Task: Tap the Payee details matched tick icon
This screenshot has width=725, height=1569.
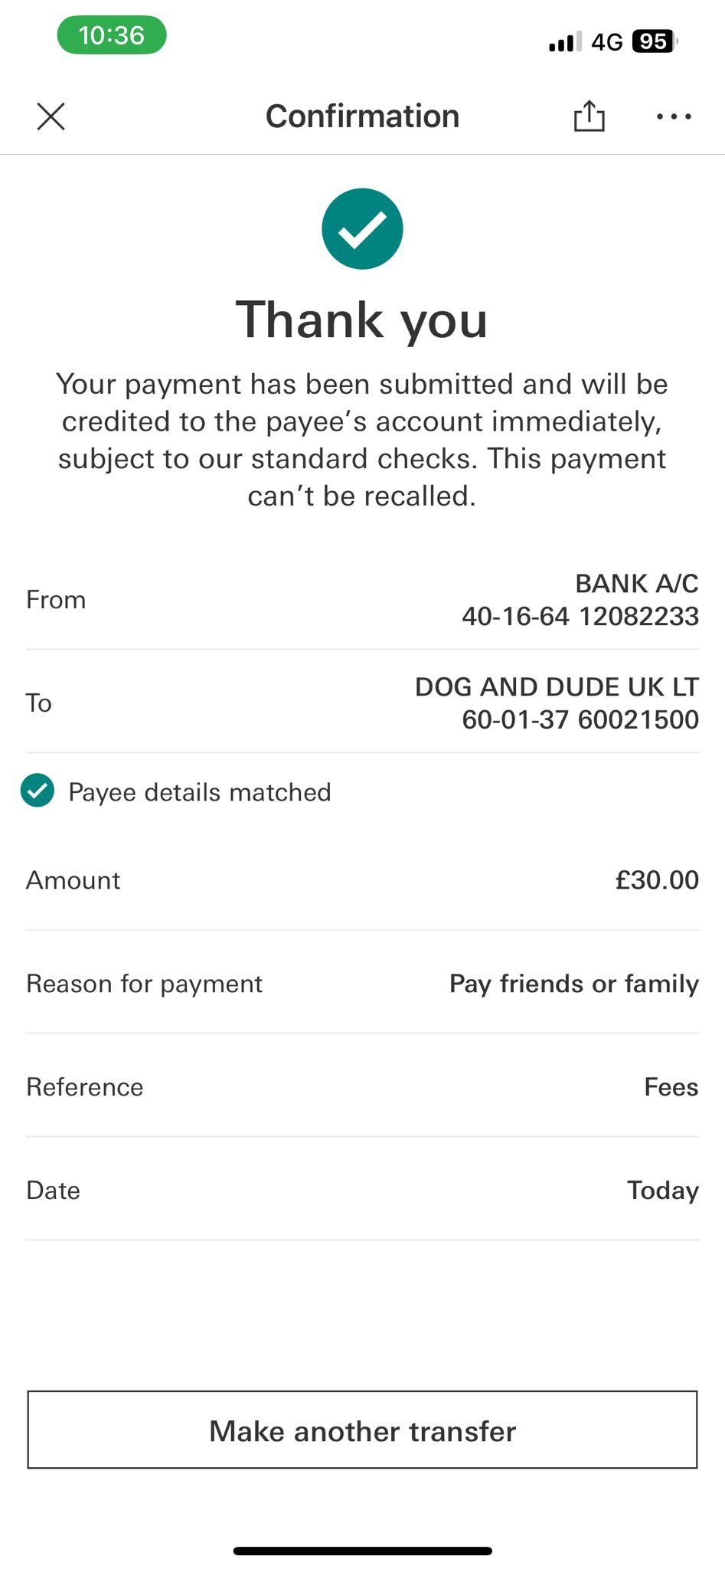Action: point(38,791)
